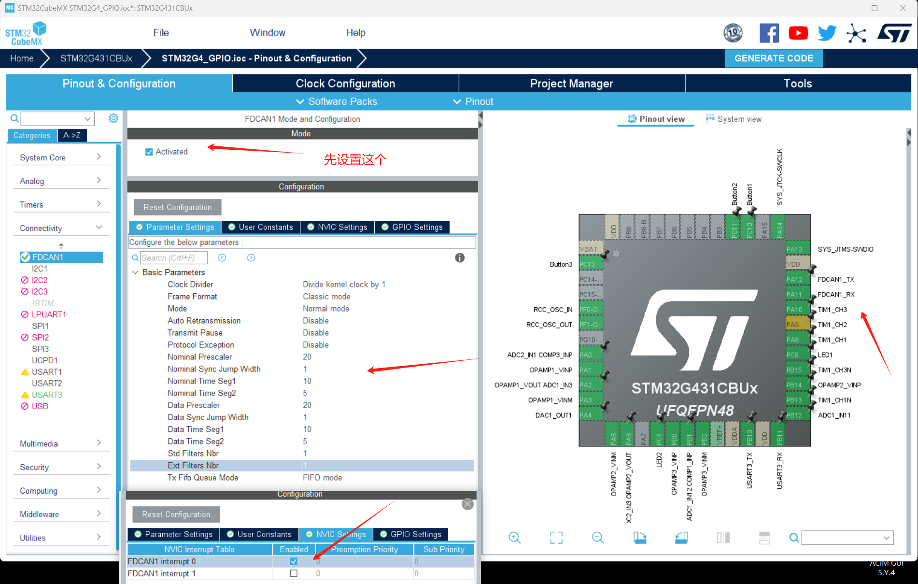Select SPI1 in the Connectivity list
918x584 pixels.
click(40, 326)
